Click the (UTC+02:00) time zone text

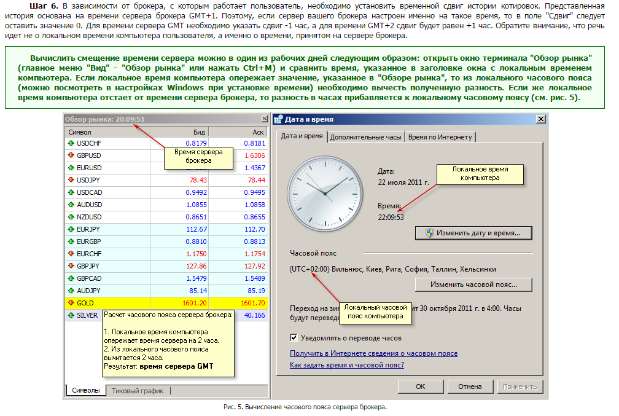(x=393, y=269)
